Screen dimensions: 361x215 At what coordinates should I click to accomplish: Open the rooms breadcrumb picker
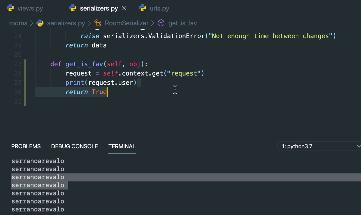point(18,23)
